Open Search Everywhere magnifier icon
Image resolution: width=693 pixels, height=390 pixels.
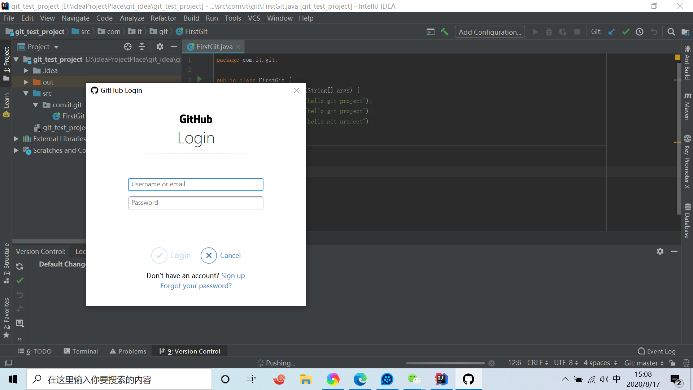click(x=671, y=32)
